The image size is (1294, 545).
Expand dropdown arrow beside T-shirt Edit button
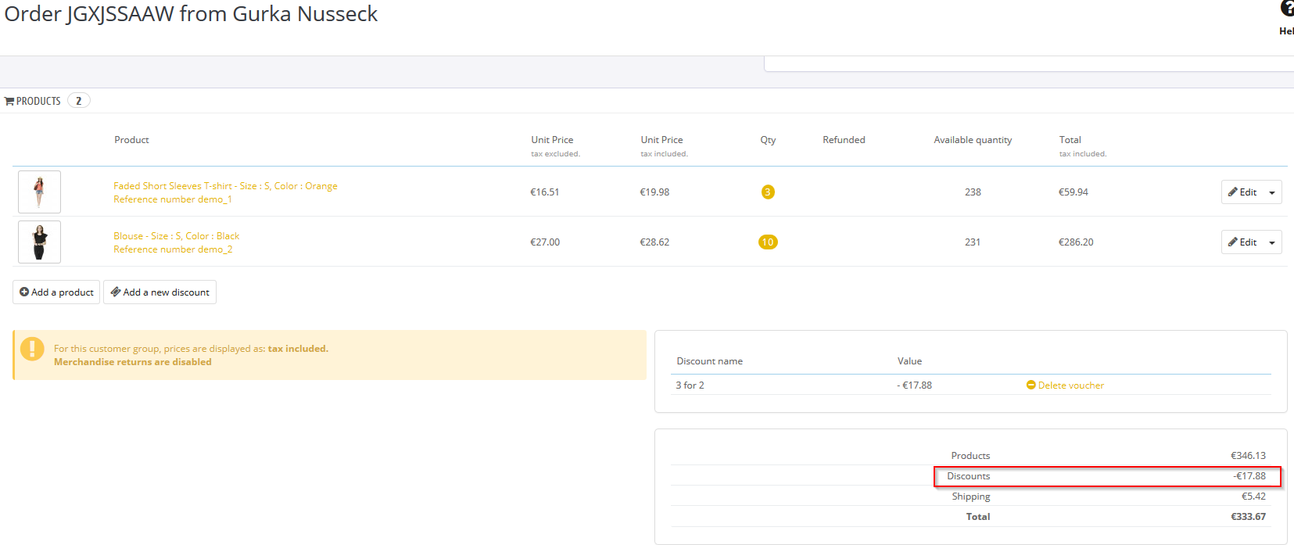1272,193
